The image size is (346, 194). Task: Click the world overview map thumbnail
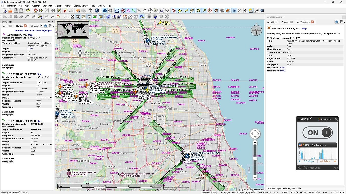click(73, 30)
